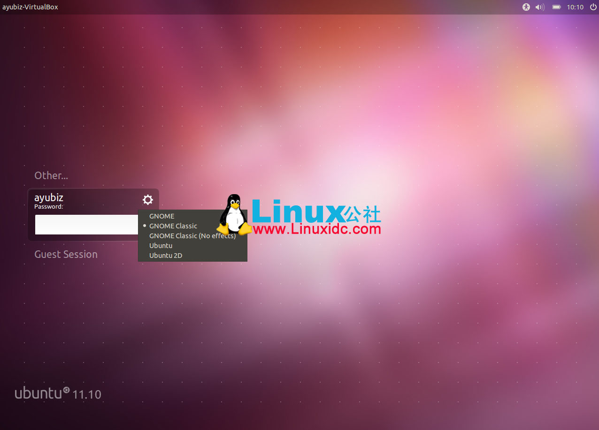Viewport: 599px width, 430px height.
Task: Click the ayubiz-VirtualBox hostname label
Action: pyautogui.click(x=30, y=7)
